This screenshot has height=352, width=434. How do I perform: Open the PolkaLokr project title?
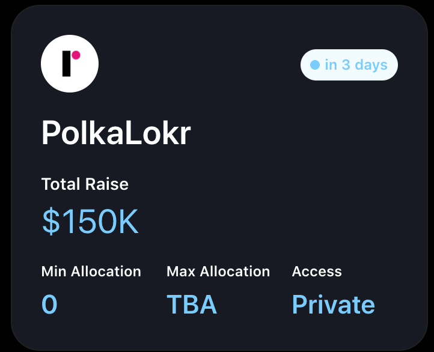pyautogui.click(x=116, y=133)
